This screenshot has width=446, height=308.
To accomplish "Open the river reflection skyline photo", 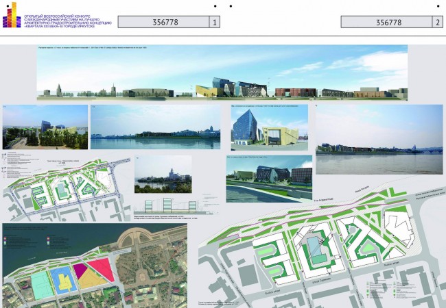I will click(x=155, y=127).
